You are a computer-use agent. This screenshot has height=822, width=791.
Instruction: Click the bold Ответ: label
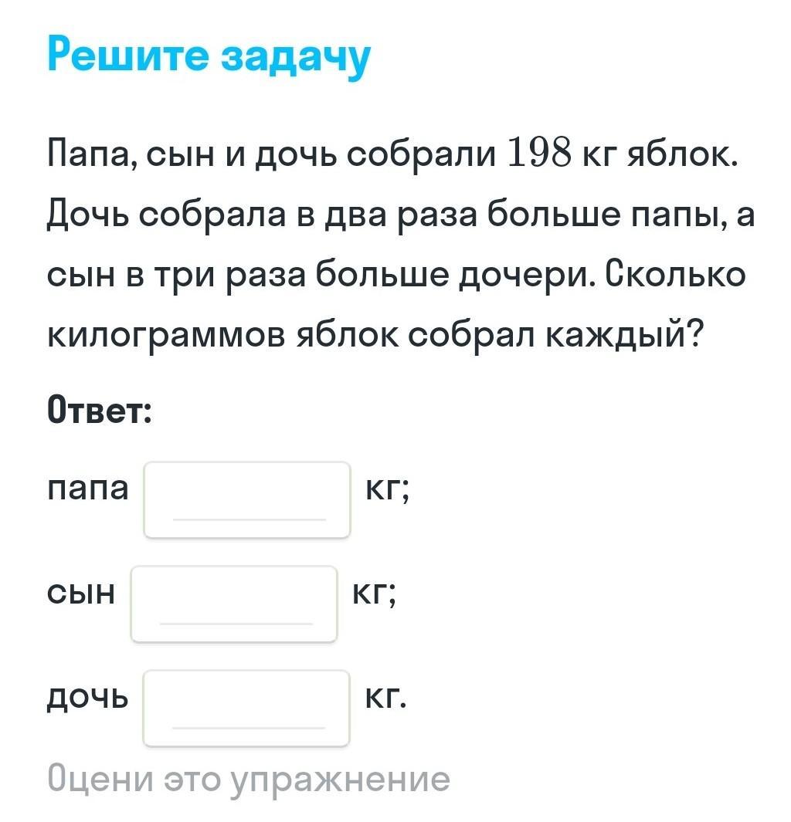pos(100,409)
